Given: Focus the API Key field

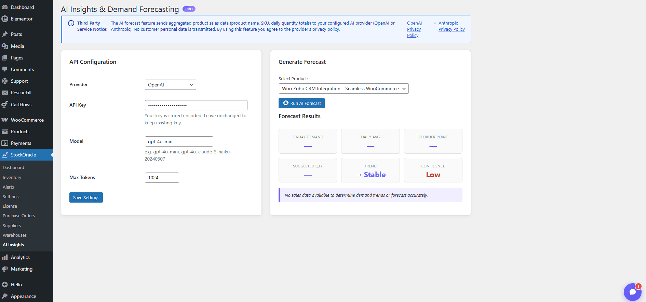Looking at the screenshot, I should point(196,105).
